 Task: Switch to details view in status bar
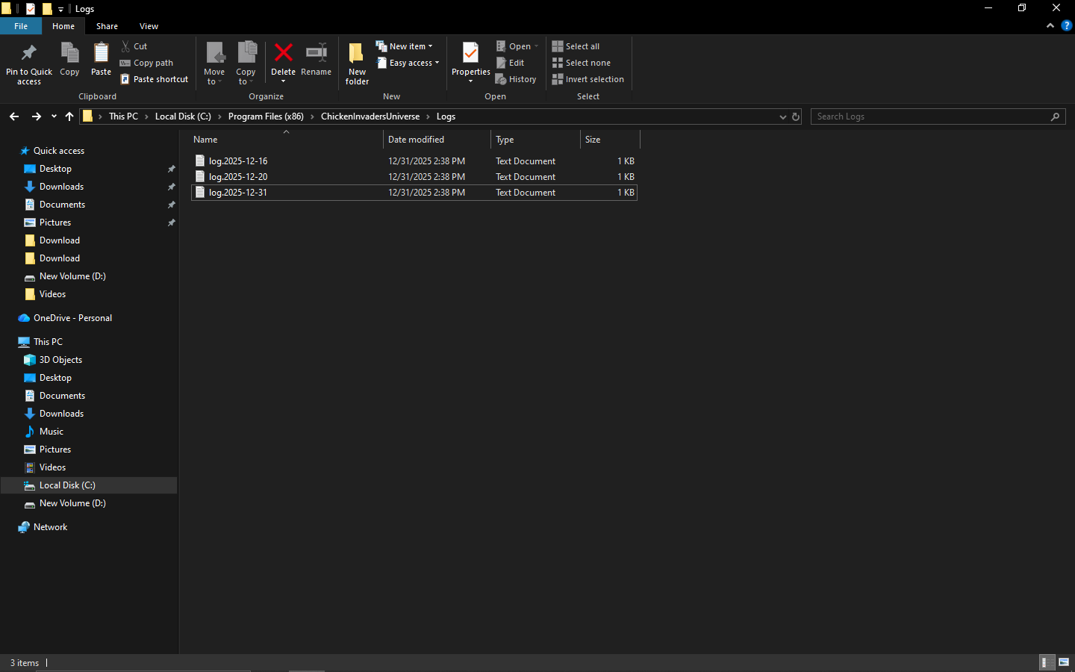coord(1047,662)
